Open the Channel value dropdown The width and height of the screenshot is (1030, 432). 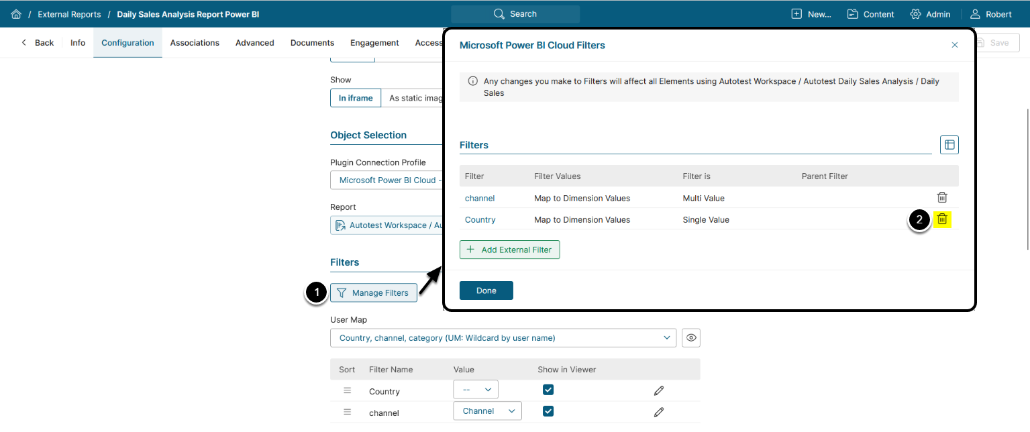point(487,411)
